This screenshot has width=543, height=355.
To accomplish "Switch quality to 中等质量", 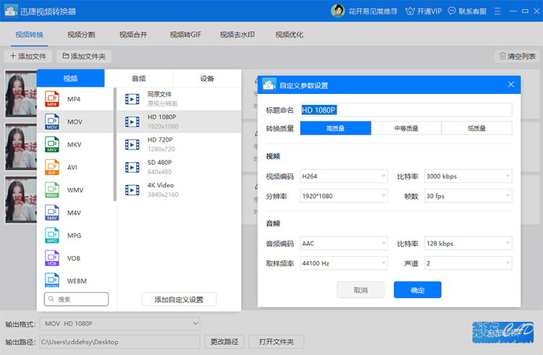I will [x=406, y=128].
